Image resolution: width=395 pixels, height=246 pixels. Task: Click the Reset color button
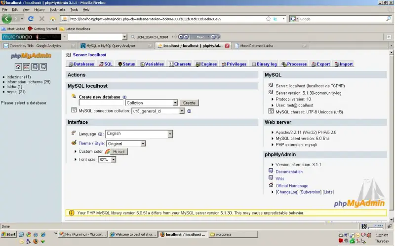click(119, 152)
